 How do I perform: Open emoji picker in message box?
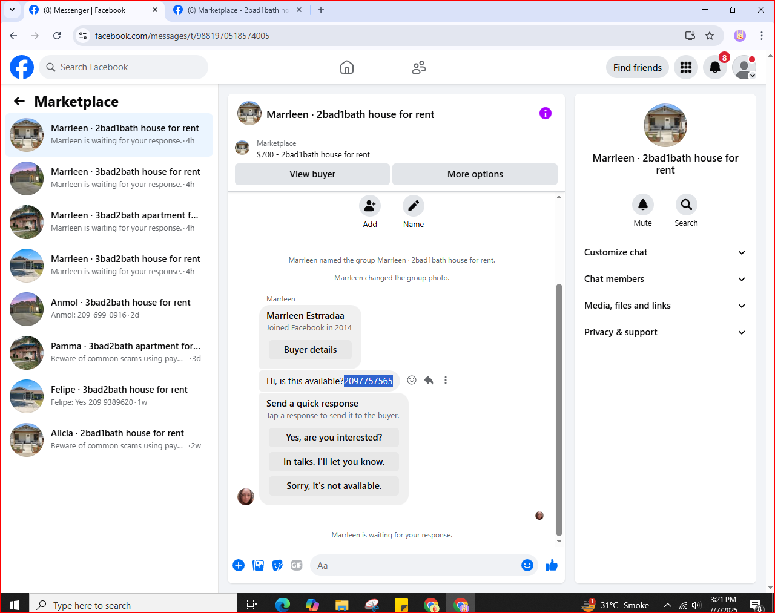point(527,565)
